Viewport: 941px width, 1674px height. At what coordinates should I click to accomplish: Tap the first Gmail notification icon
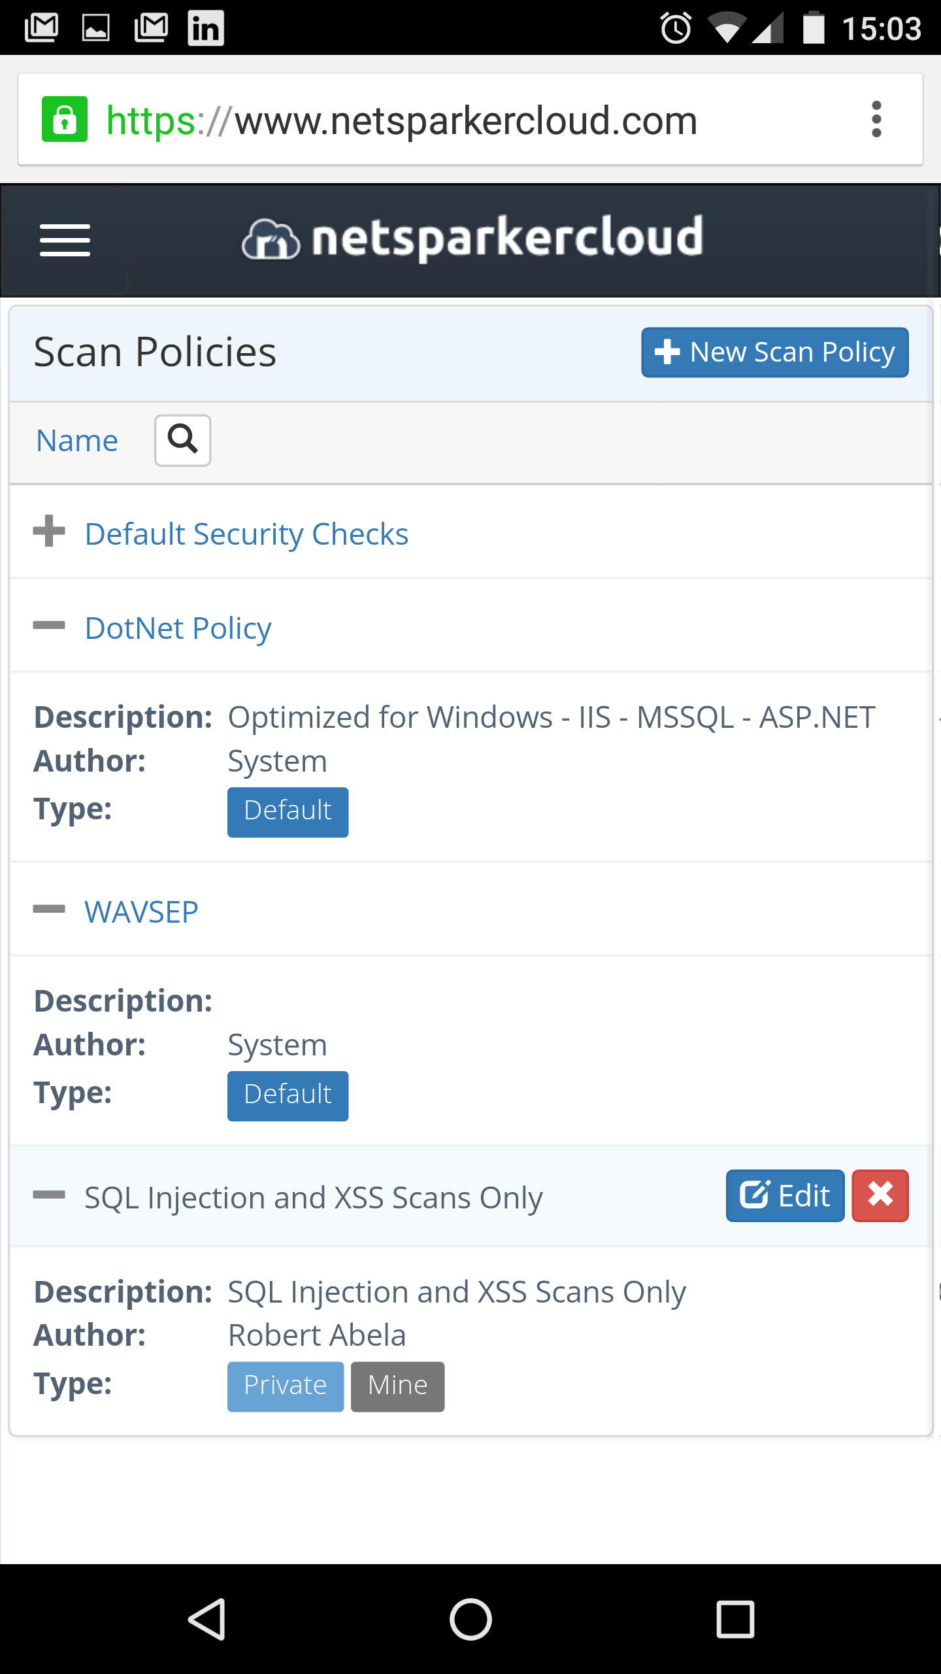pyautogui.click(x=41, y=28)
